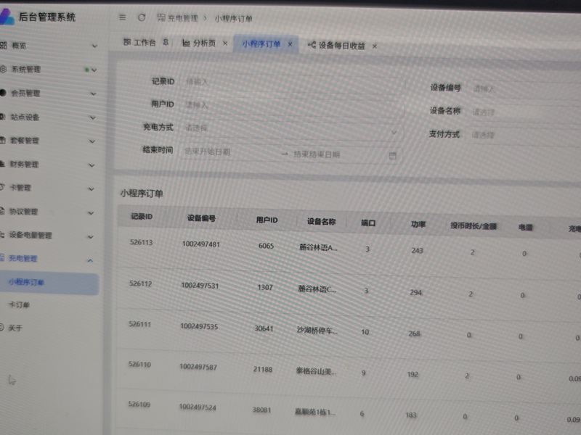Focus the 用户ID input field
The height and width of the screenshot is (435, 581).
[292, 107]
